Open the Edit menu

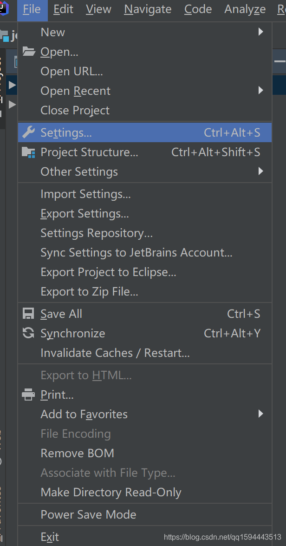tap(63, 9)
